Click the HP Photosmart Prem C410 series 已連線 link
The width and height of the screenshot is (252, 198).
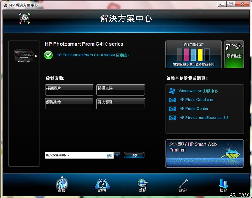coord(93,55)
